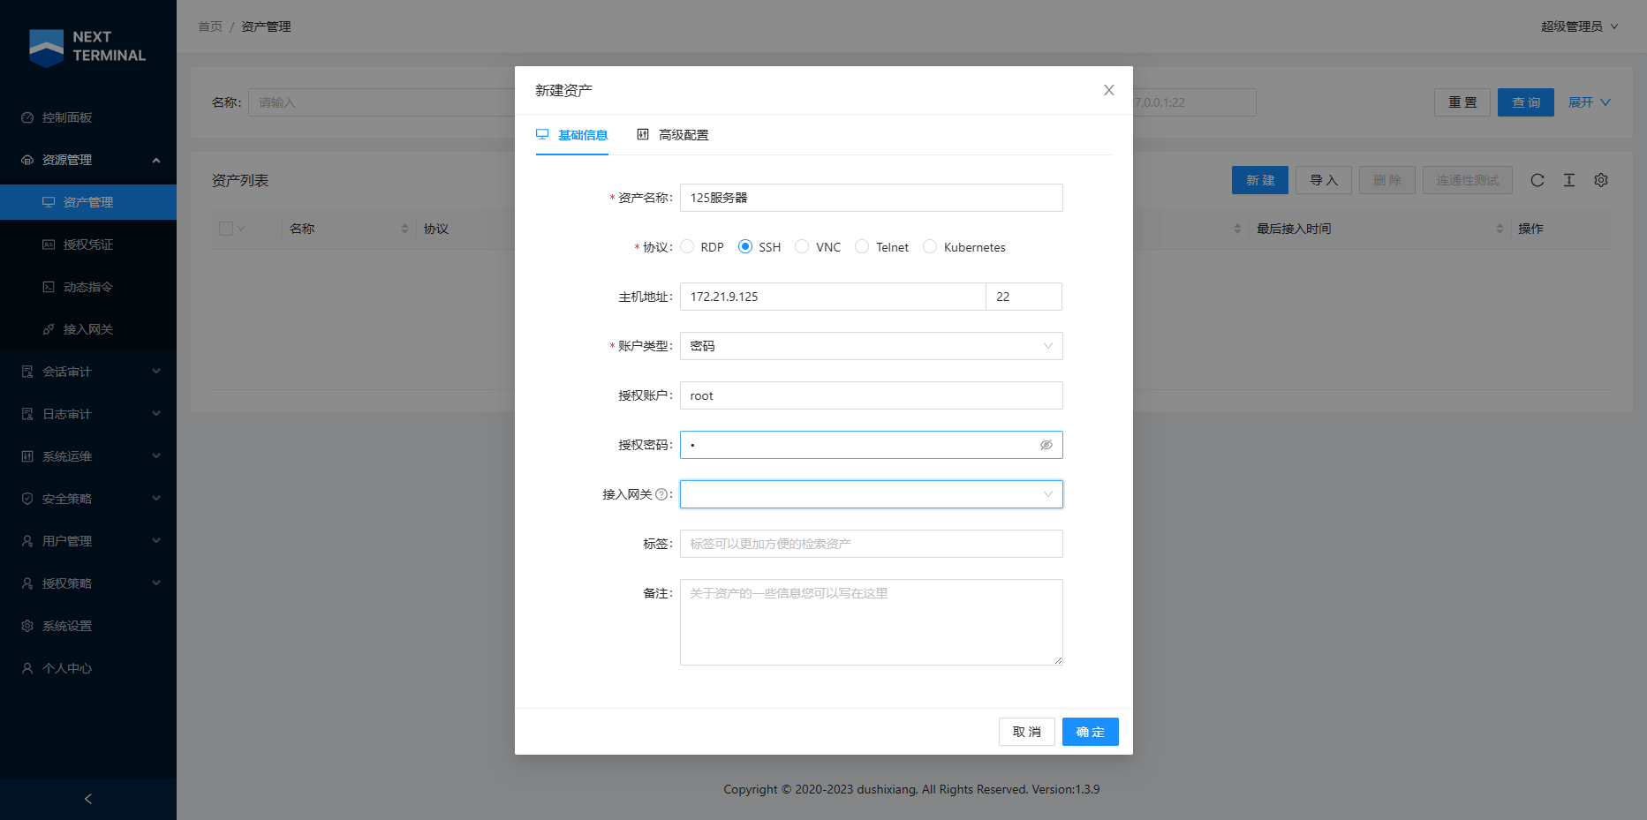Open the 超级管理员 user menu
The image size is (1647, 820).
point(1579,26)
